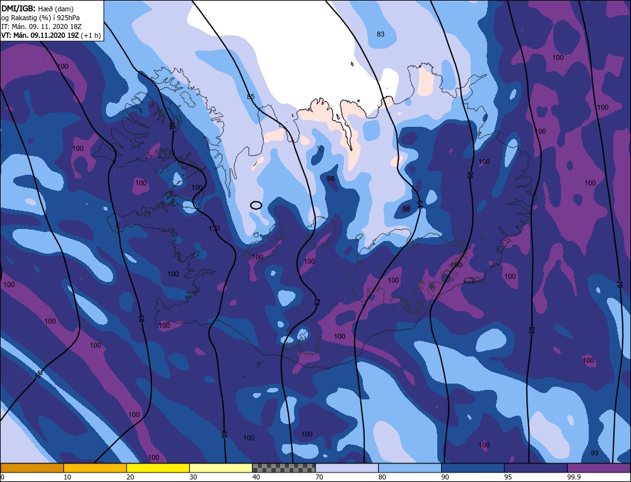
Task: Click the "70" legend tick label
Action: [x=319, y=477]
